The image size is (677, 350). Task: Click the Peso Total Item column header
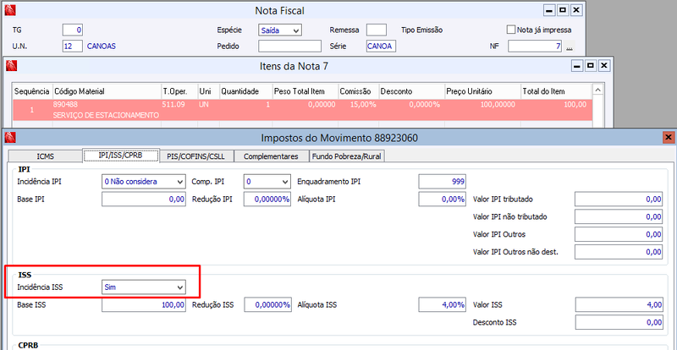click(305, 91)
